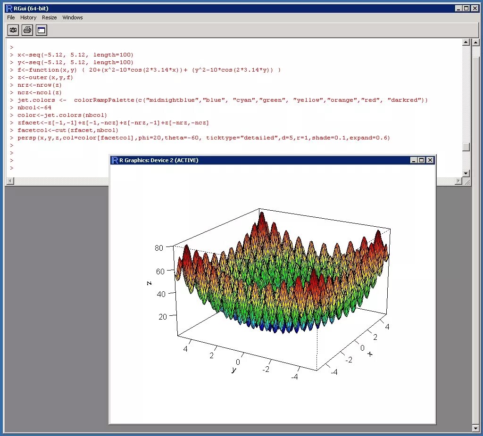Click the y axis title label
The height and width of the screenshot is (436, 483).
click(x=234, y=370)
